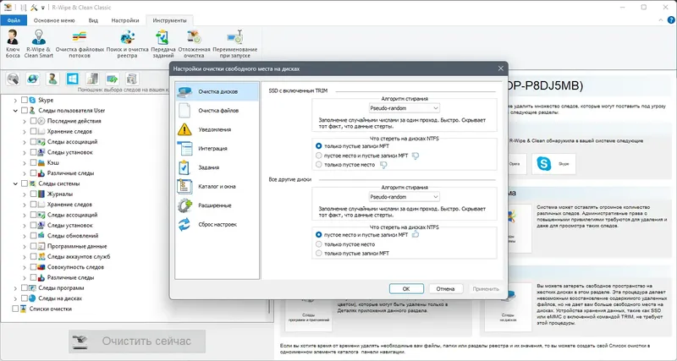Switch to Основное меню ribbon tab

point(54,20)
